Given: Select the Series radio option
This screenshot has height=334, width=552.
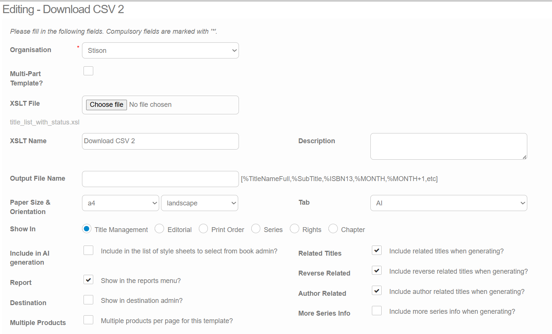Looking at the screenshot, I should (256, 229).
